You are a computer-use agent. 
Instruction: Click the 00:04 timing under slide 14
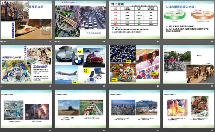[x=58, y=41]
